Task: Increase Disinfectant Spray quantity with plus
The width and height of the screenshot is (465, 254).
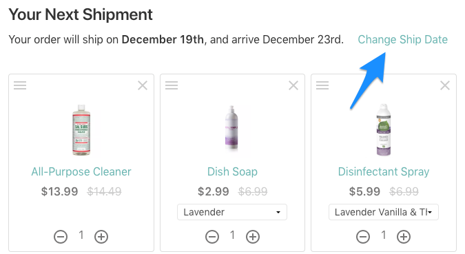Action: click(404, 237)
